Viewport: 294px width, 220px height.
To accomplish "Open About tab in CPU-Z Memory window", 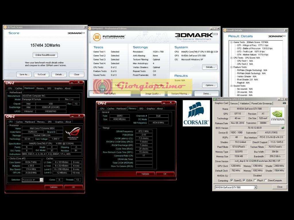I will pyautogui.click(x=160, y=109).
